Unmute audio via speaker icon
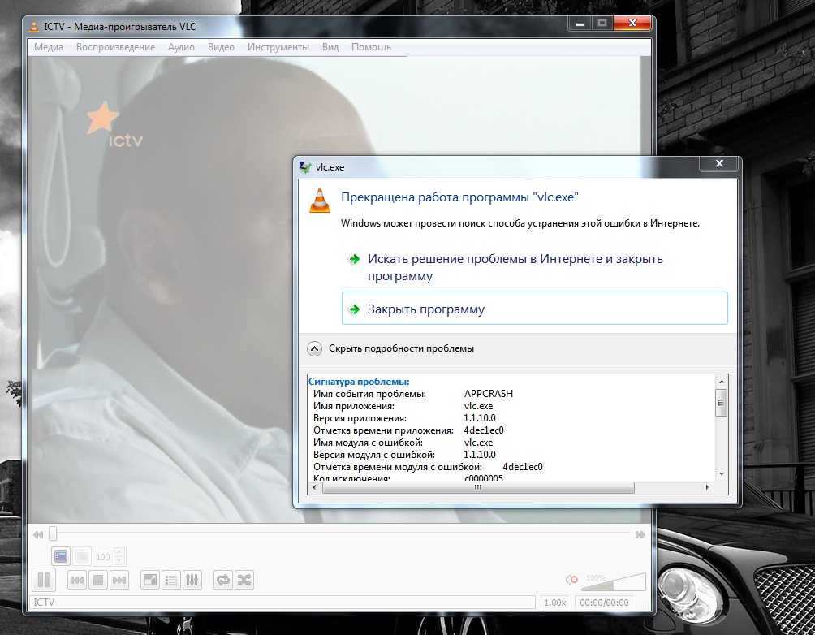The width and height of the screenshot is (815, 635). tap(571, 579)
